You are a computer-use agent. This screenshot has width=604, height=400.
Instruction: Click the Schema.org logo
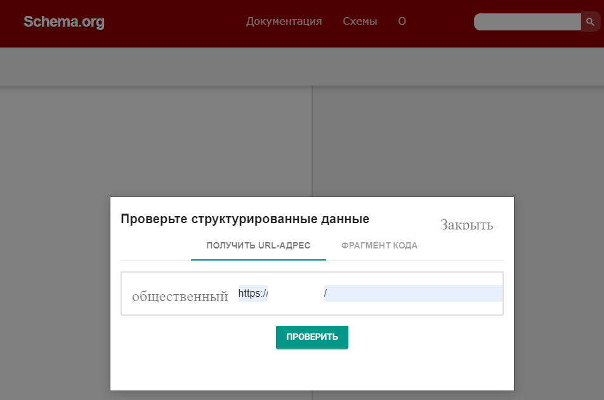pyautogui.click(x=64, y=22)
